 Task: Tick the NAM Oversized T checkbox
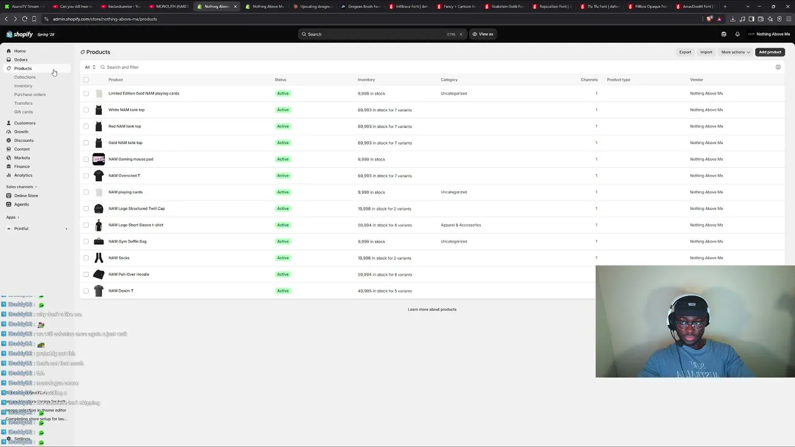coord(86,176)
